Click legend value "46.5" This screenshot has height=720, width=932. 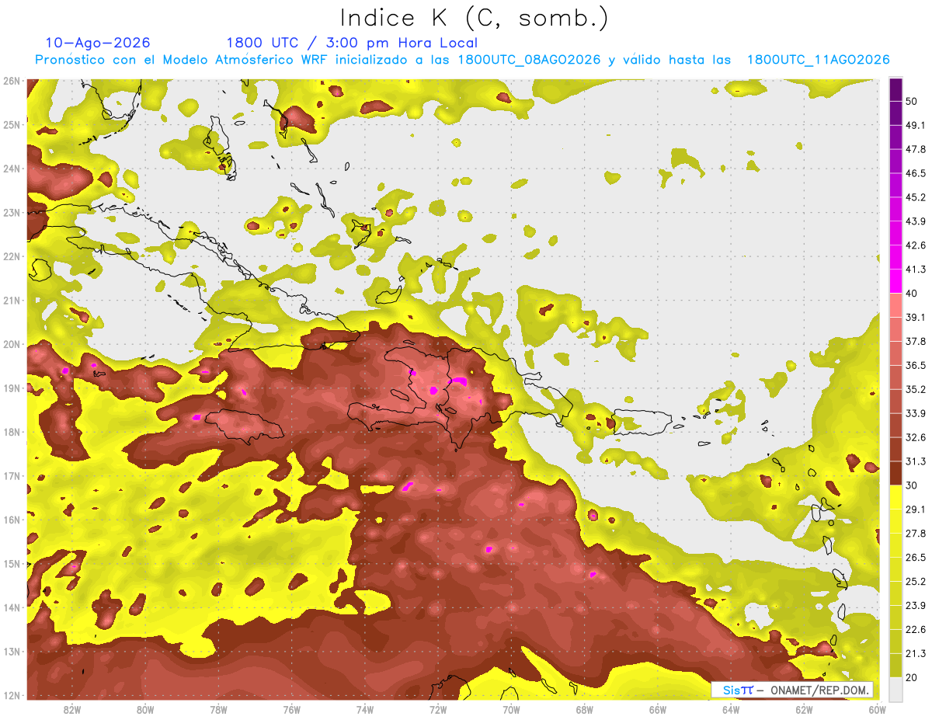pos(915,173)
